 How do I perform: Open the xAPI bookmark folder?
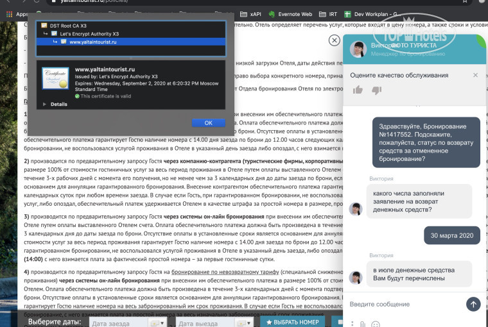(250, 14)
